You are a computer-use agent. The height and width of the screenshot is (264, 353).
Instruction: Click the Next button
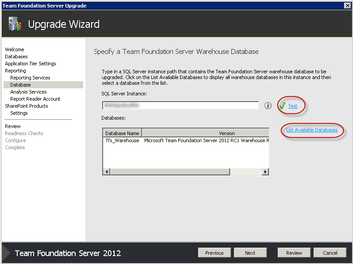point(250,253)
